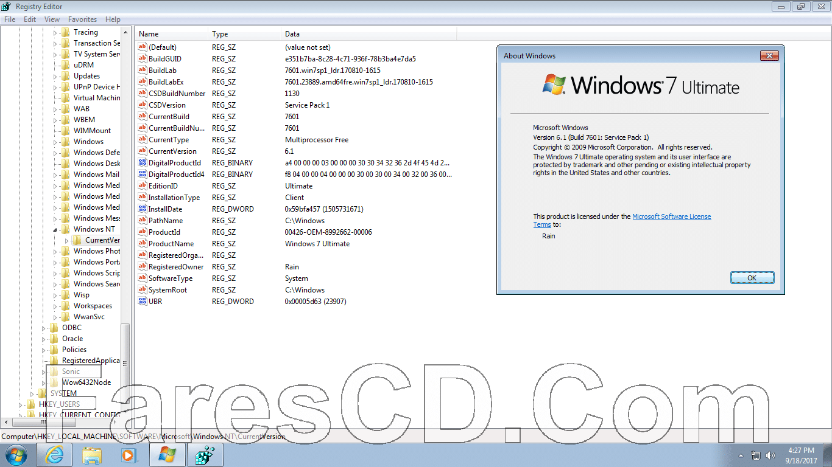Click OK in About Windows dialog
Screen dimensions: 832x467
click(x=752, y=278)
